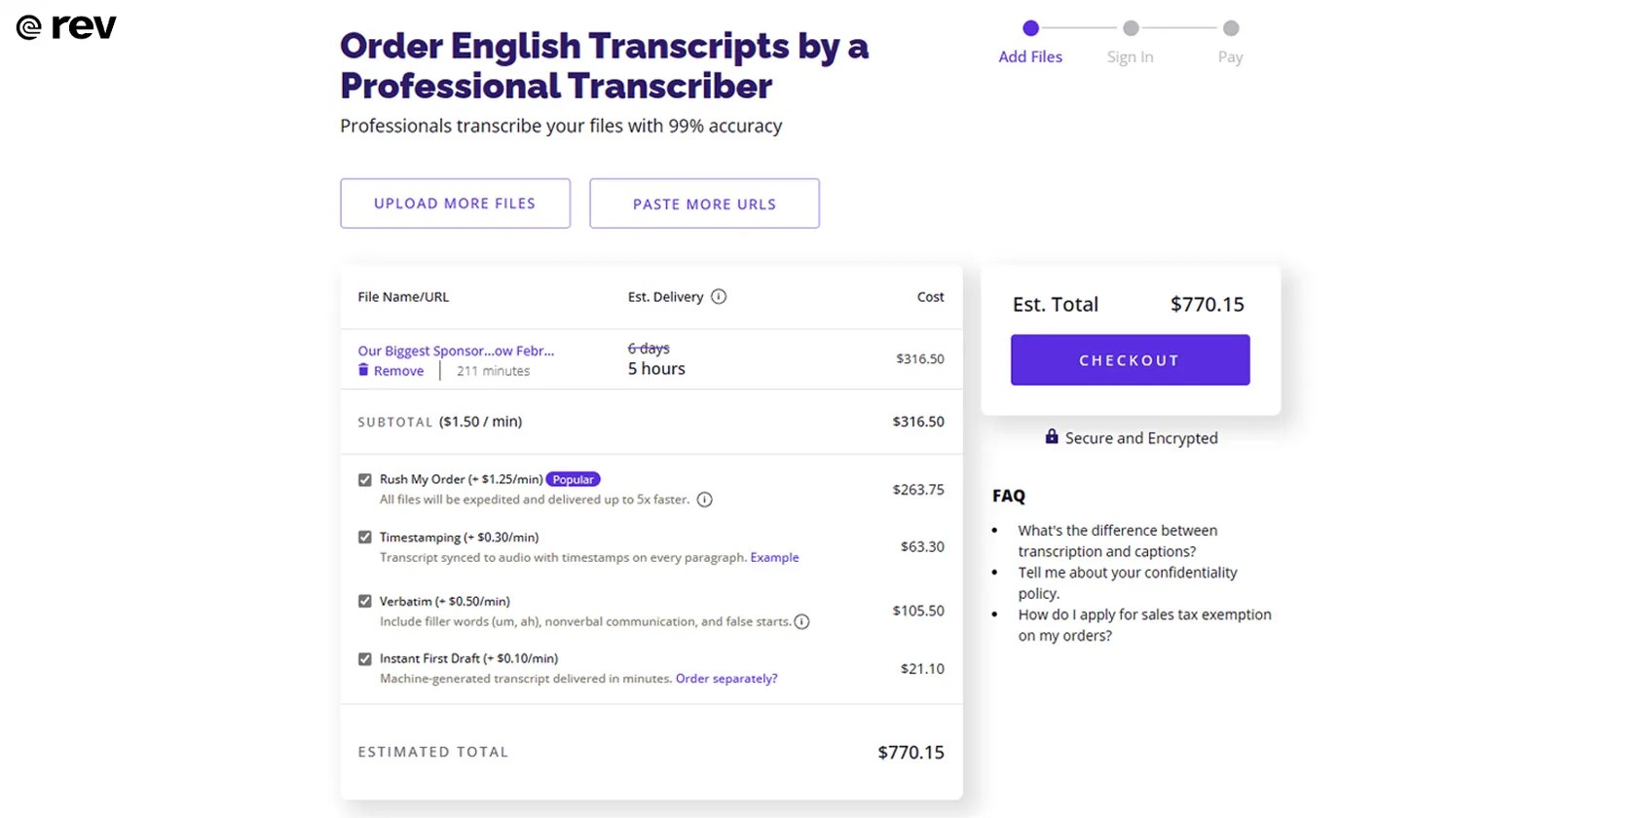
Task: Click the Est. Delivery info icon
Action: [719, 297]
